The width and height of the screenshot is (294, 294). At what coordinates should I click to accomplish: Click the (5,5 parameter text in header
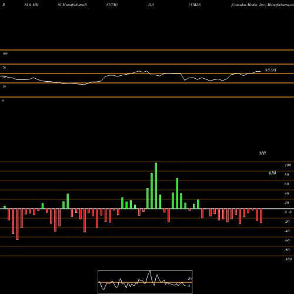tap(151, 5)
